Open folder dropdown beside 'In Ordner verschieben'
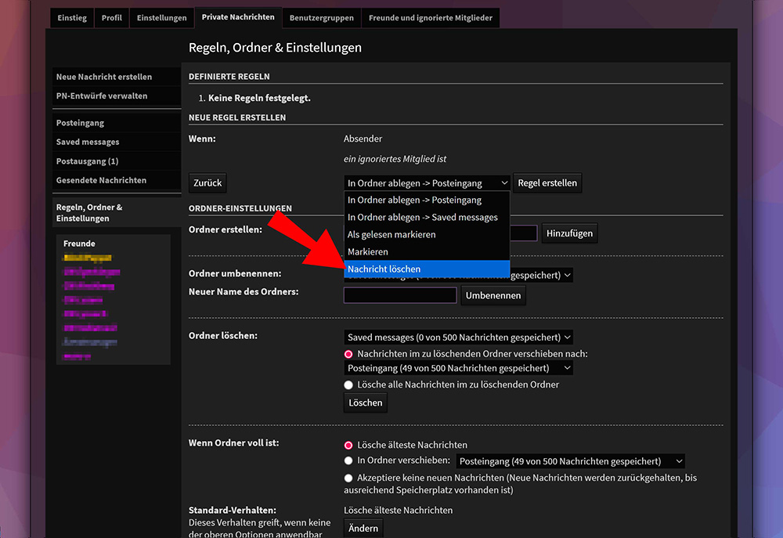783x538 pixels. pyautogui.click(x=570, y=462)
